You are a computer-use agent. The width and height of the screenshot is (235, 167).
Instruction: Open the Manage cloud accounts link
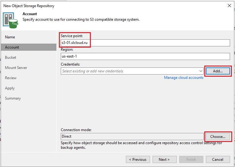[184, 78]
